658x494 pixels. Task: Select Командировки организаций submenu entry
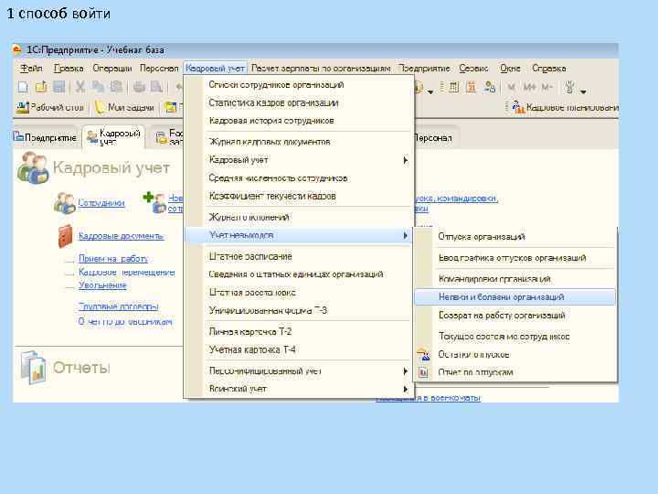pyautogui.click(x=494, y=279)
